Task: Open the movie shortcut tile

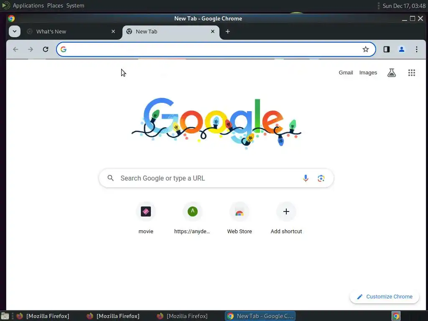Action: pos(146,218)
